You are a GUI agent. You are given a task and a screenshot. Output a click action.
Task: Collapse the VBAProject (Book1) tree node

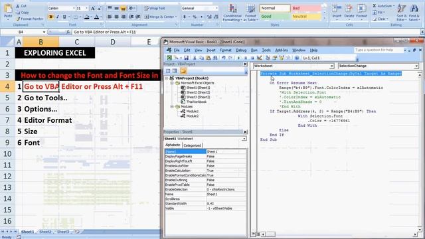167,78
